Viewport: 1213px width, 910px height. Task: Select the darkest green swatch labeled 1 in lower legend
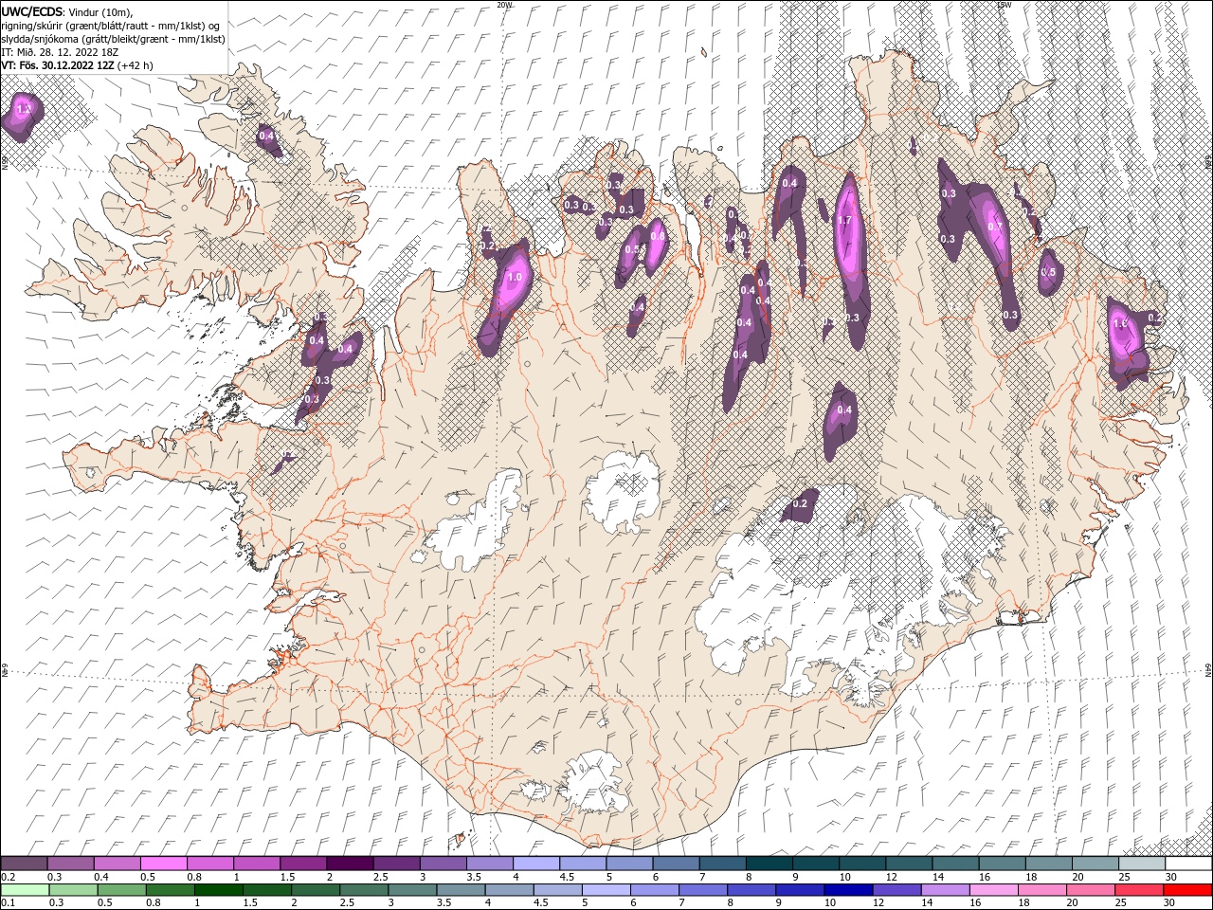coord(218,890)
